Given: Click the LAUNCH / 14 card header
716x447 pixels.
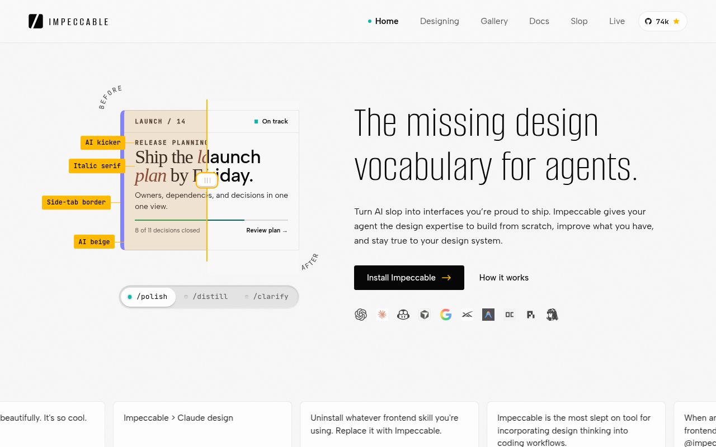Looking at the screenshot, I should (160, 121).
